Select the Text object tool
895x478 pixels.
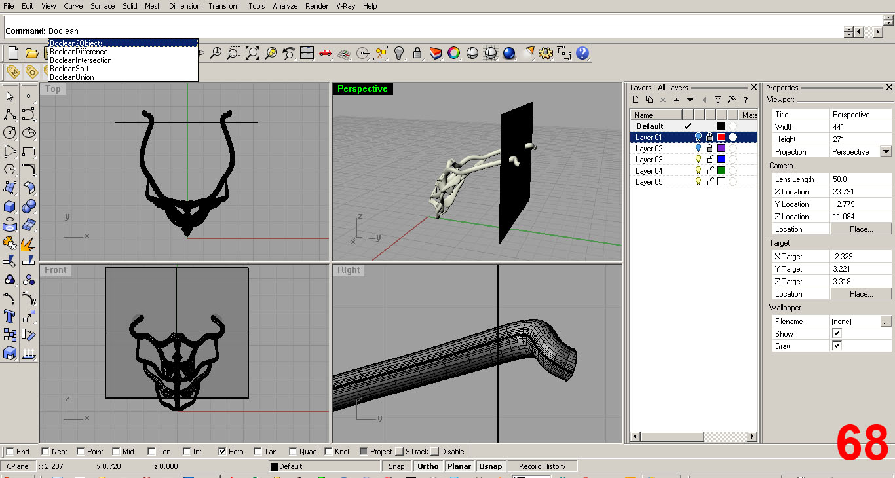click(10, 317)
